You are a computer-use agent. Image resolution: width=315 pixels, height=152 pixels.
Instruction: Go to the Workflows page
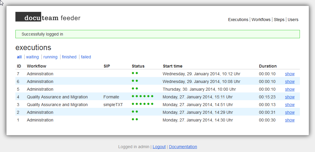(261, 20)
